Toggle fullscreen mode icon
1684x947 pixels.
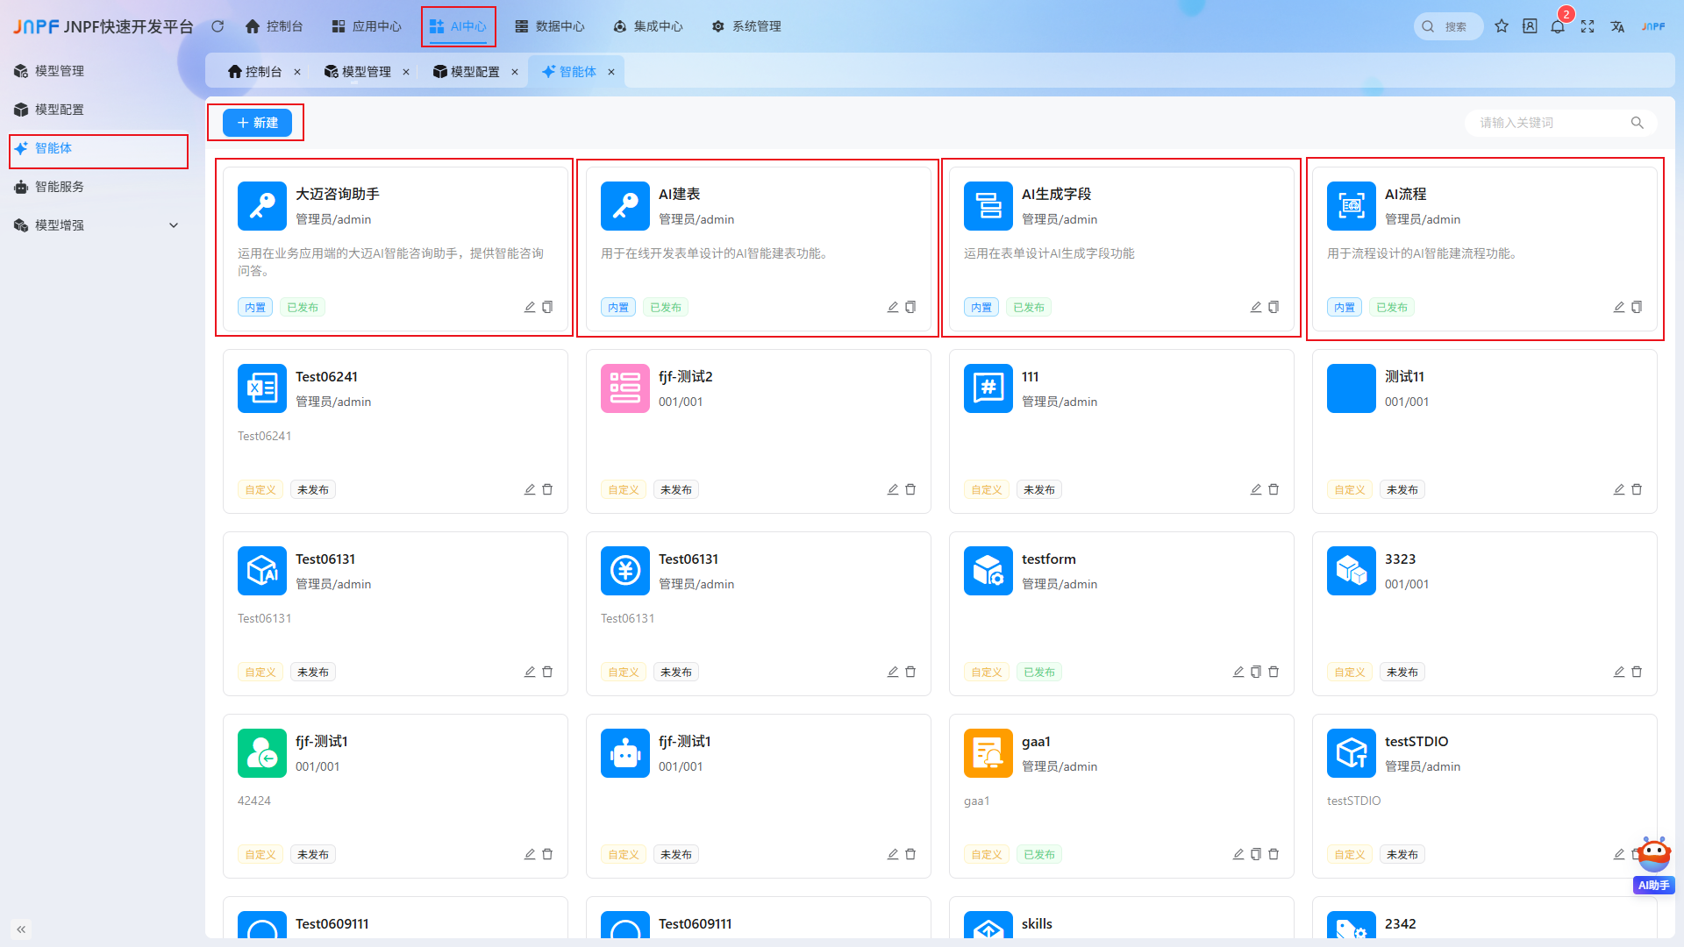click(1588, 26)
